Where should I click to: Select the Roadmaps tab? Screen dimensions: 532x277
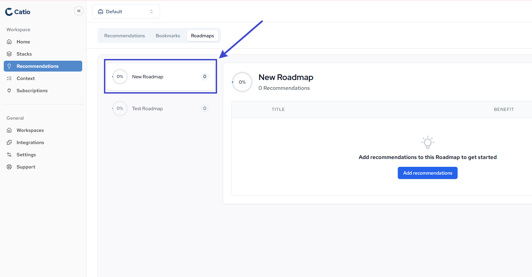pyautogui.click(x=202, y=35)
